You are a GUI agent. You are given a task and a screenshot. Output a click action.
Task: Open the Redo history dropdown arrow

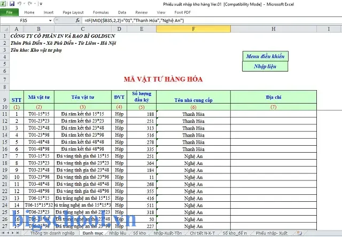(34, 4)
